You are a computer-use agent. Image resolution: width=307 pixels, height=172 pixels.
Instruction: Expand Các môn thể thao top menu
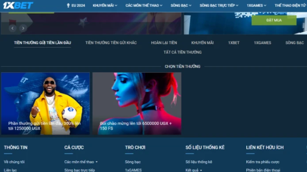(144, 5)
